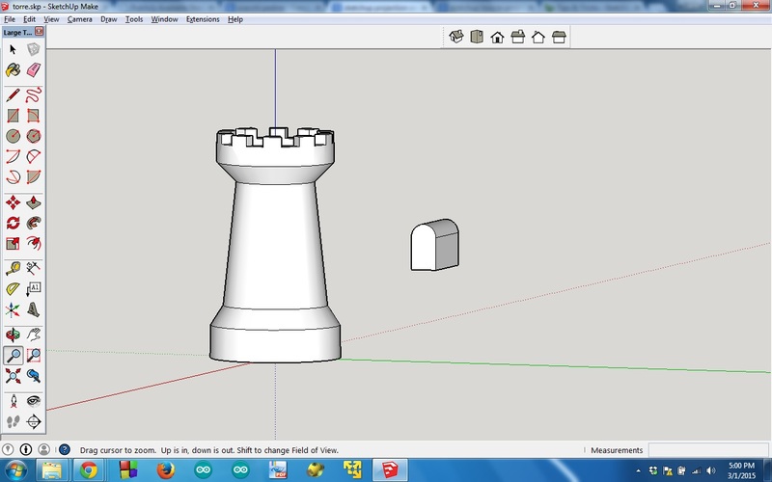Click the rook tower model
Screen dimensions: 772x482
(x=275, y=245)
